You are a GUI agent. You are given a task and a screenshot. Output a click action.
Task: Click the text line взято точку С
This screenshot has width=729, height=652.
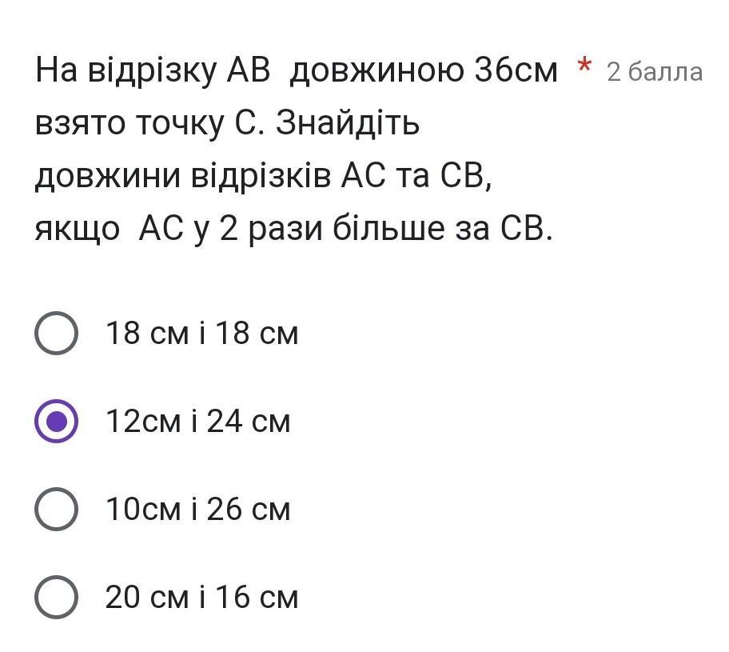149,123
